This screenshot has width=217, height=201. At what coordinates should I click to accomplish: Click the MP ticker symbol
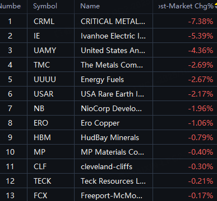click(x=39, y=152)
